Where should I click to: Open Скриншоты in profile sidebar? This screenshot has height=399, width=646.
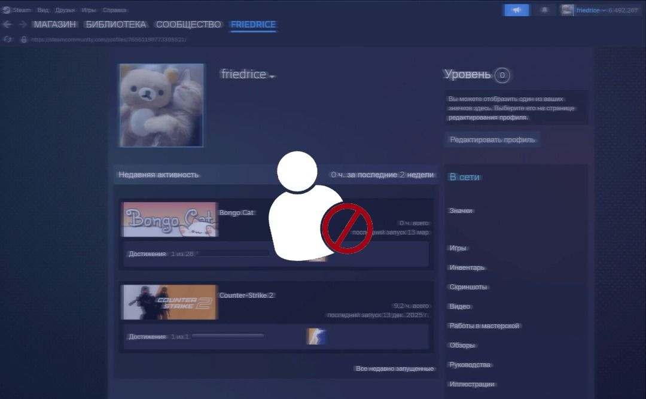click(468, 287)
